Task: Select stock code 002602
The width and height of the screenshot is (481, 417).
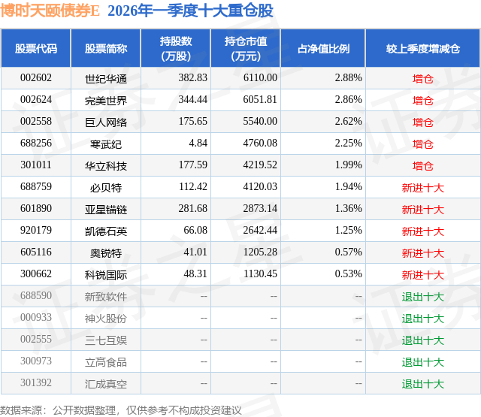Action: pyautogui.click(x=36, y=78)
